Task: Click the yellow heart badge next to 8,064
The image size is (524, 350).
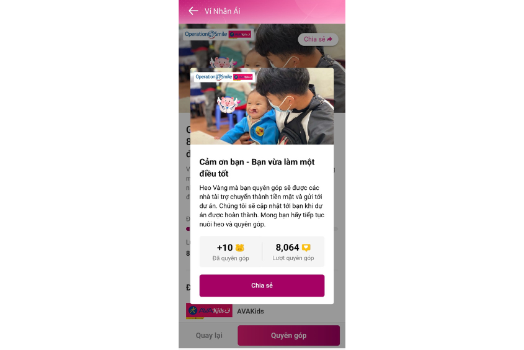Action: pos(306,248)
